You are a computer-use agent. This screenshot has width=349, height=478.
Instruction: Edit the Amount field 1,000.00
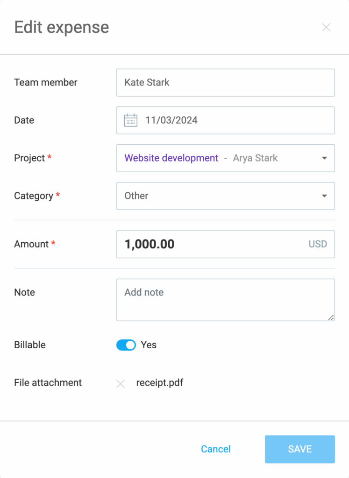coord(226,244)
